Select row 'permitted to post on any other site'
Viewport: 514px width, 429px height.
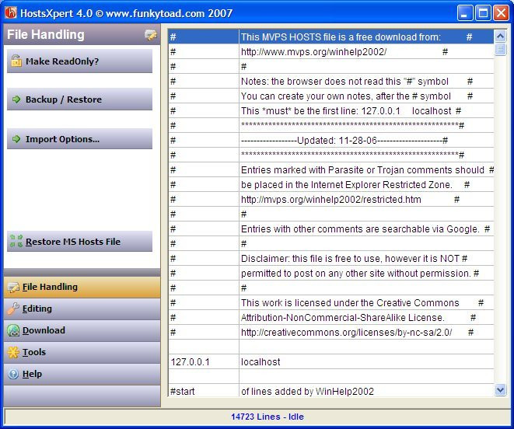click(331, 273)
